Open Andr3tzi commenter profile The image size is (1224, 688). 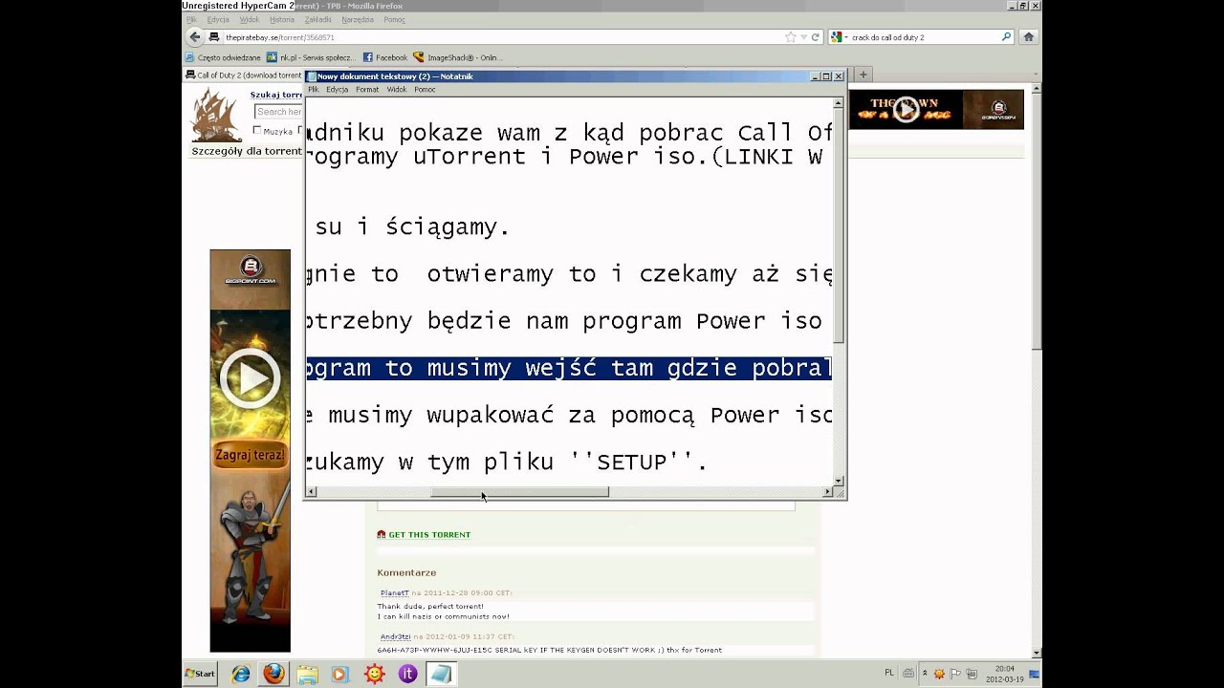pyautogui.click(x=395, y=636)
